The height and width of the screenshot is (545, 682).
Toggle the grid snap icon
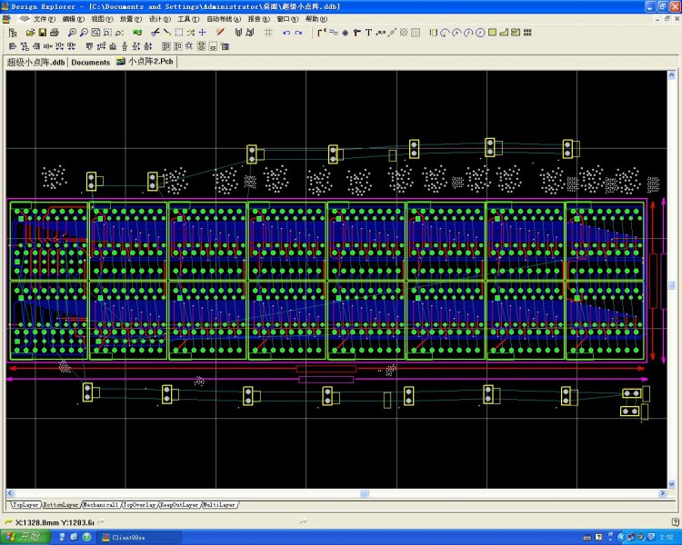point(268,33)
